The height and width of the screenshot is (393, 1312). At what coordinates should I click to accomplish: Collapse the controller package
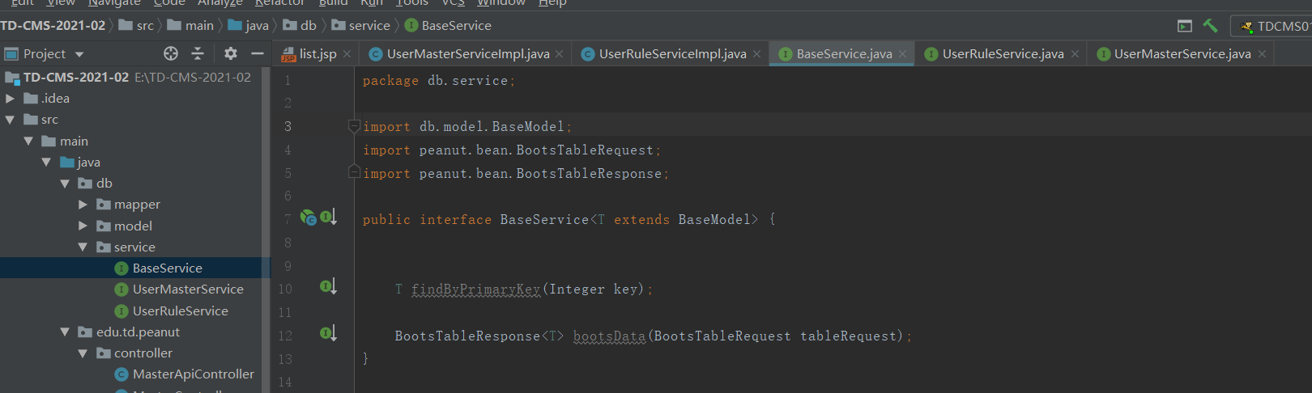coord(83,353)
